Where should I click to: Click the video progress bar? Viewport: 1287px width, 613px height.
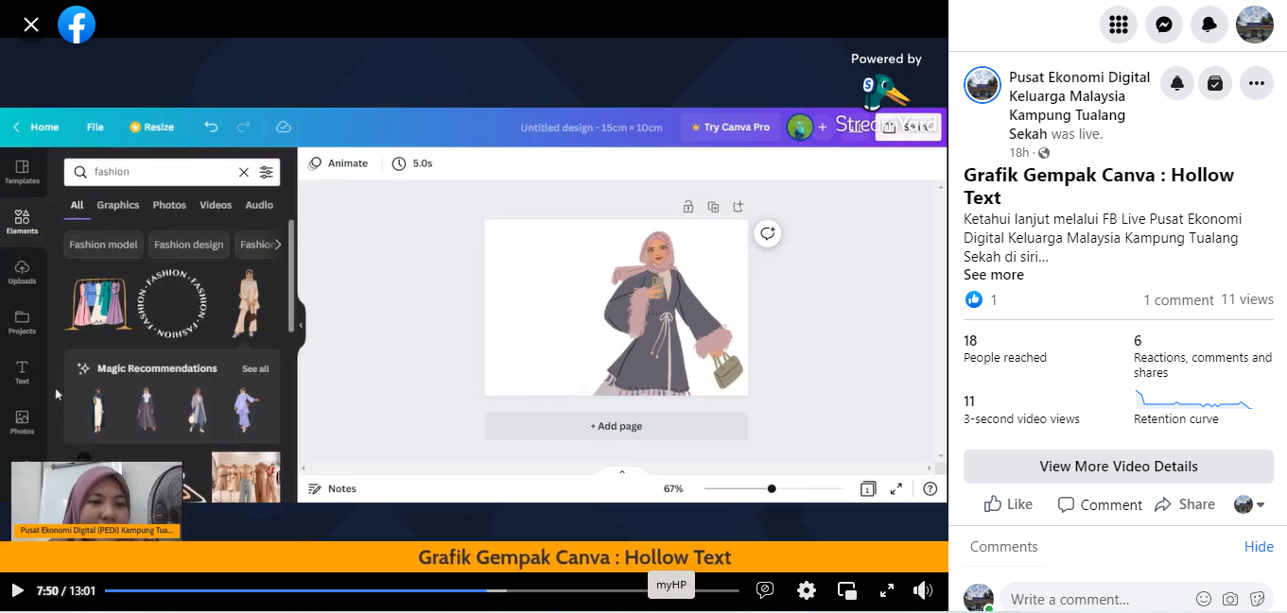tap(422, 590)
